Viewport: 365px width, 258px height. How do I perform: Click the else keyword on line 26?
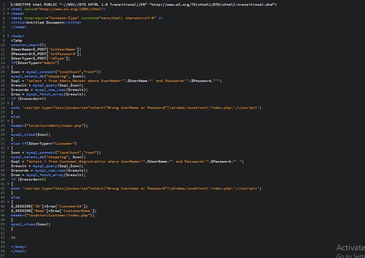pyautogui.click(x=15, y=117)
